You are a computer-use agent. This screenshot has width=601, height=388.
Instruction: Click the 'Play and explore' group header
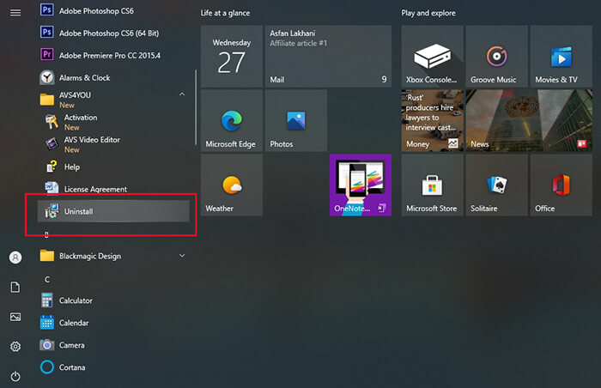point(428,13)
